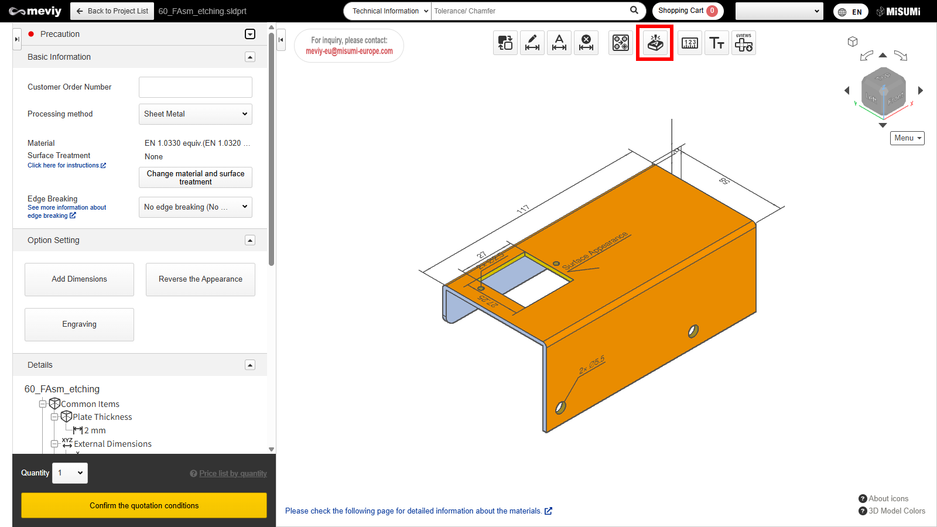
Task: Select the edit dimension pencil tool
Action: pyautogui.click(x=532, y=43)
